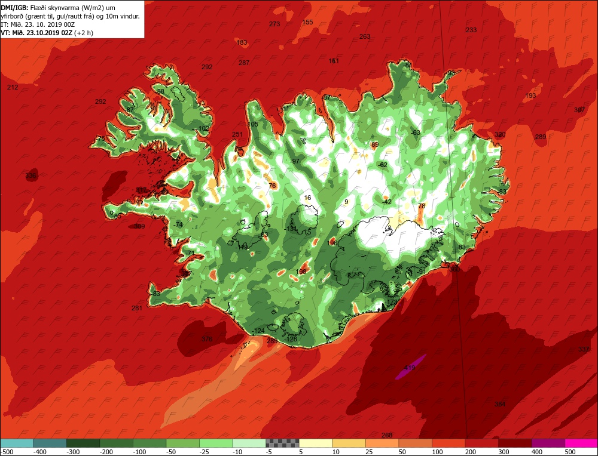Screen dimensions: 598x456
Task: Click the 273 value at the top
Action: [274, 24]
